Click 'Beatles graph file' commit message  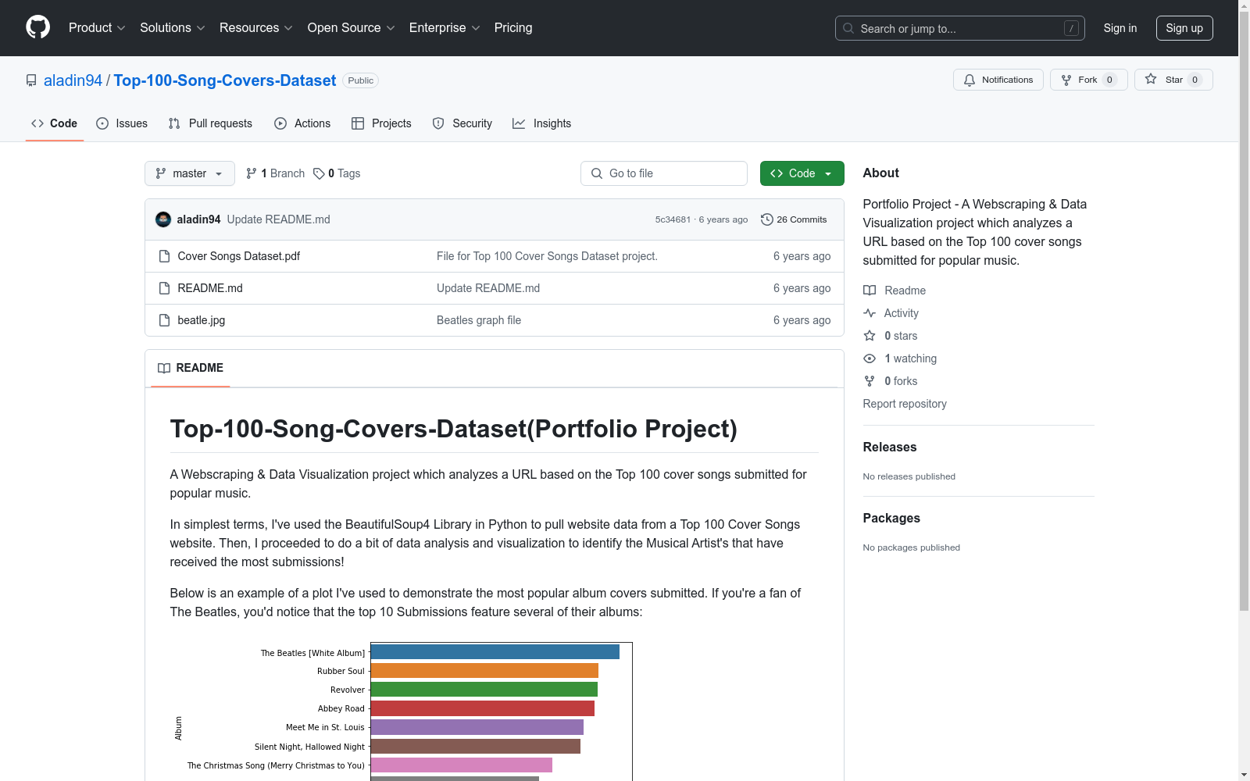pos(479,320)
